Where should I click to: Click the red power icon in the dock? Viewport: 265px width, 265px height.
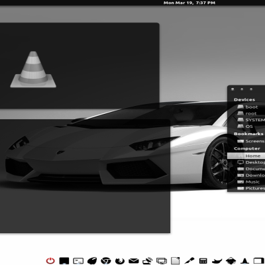coord(50,260)
